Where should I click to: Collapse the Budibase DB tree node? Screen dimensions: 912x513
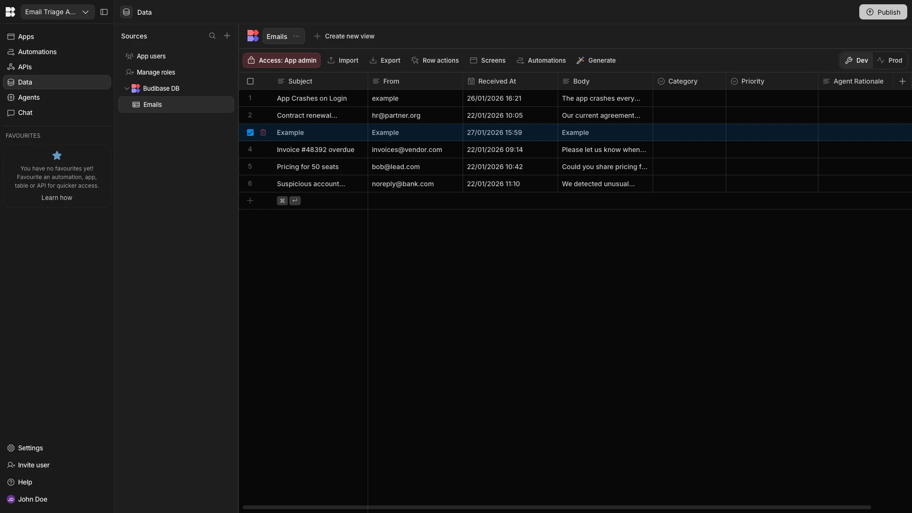pos(127,88)
